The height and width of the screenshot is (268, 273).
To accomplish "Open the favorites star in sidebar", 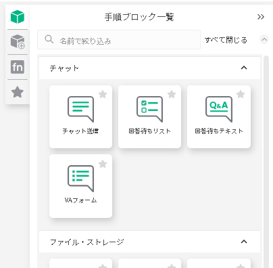I will (18, 92).
